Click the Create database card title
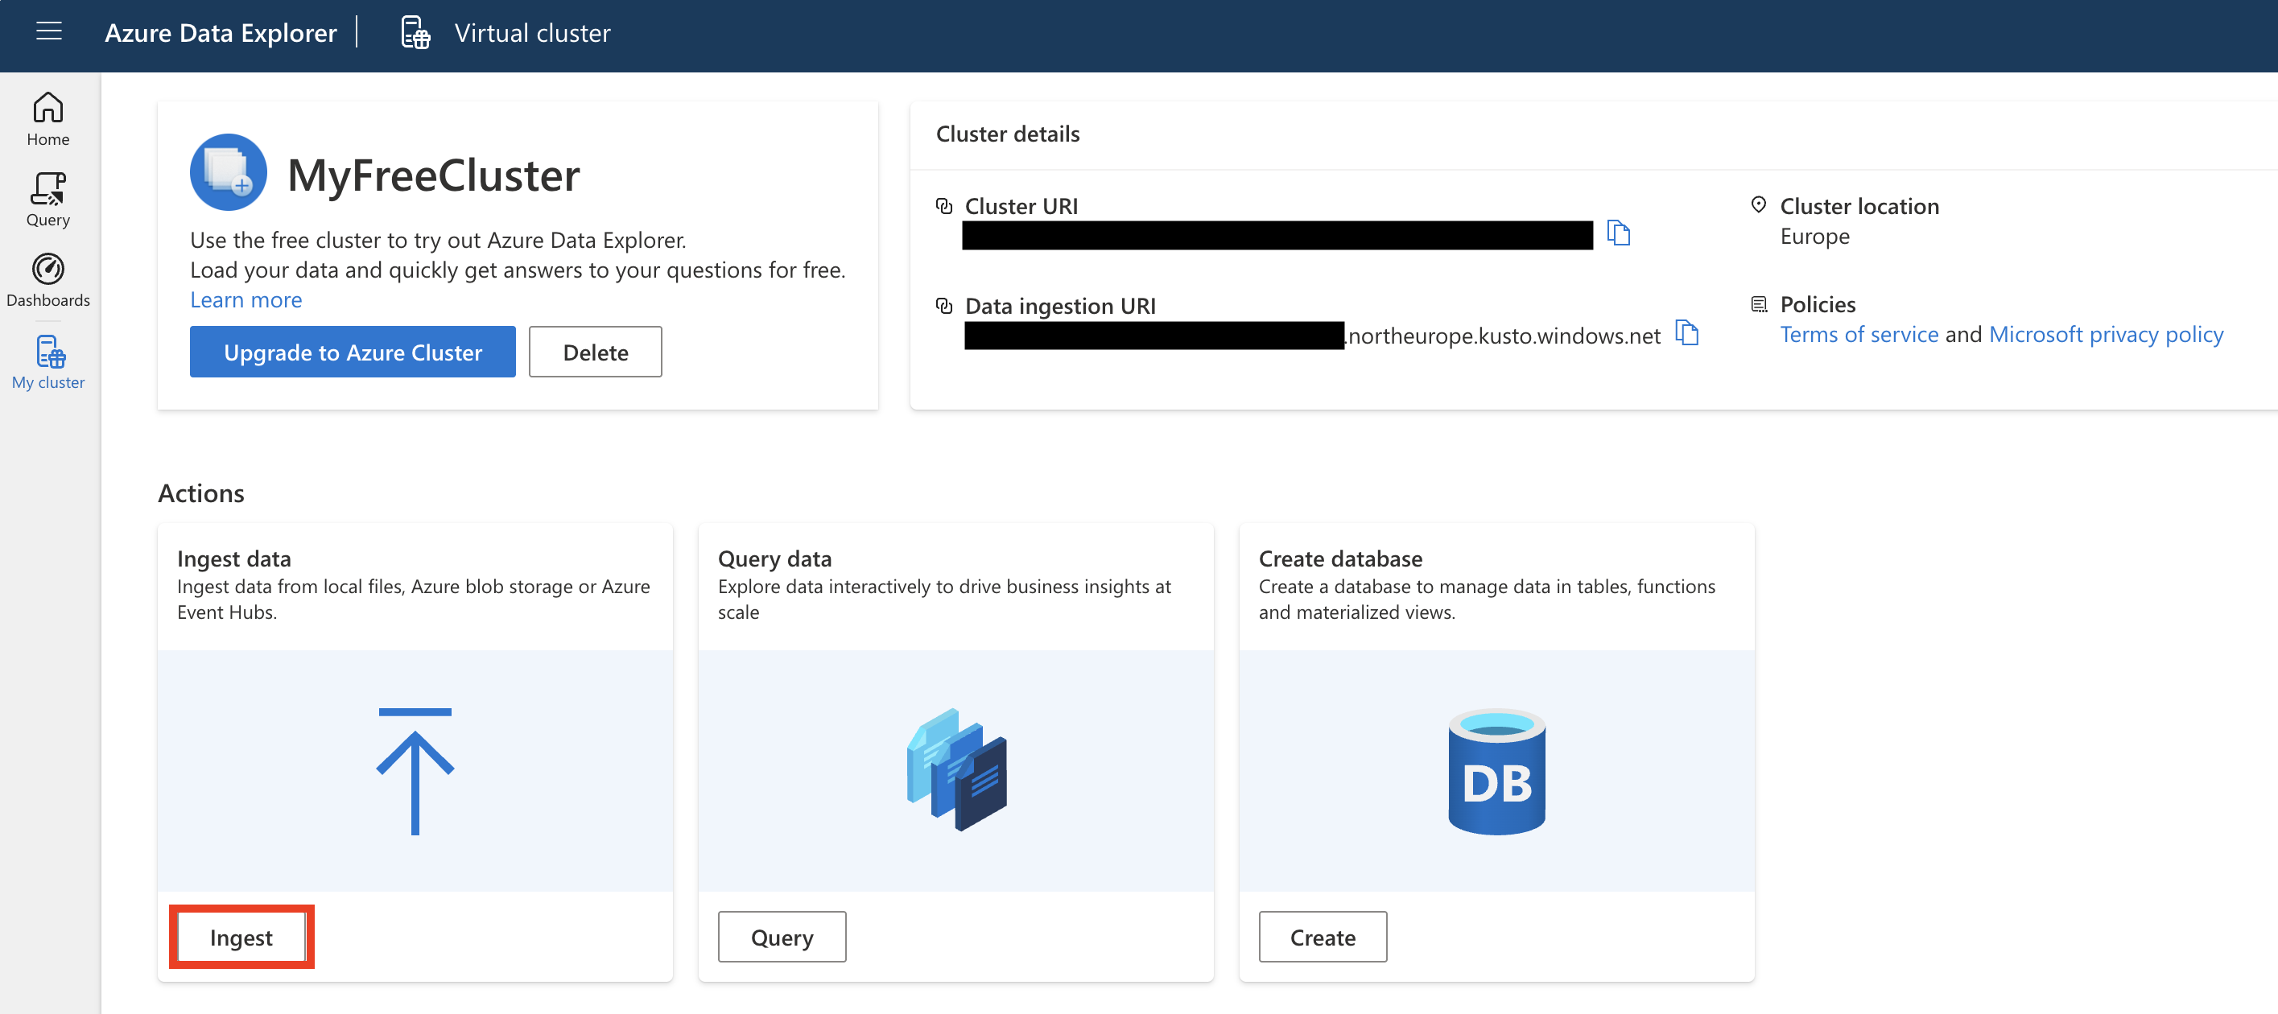 (x=1339, y=559)
